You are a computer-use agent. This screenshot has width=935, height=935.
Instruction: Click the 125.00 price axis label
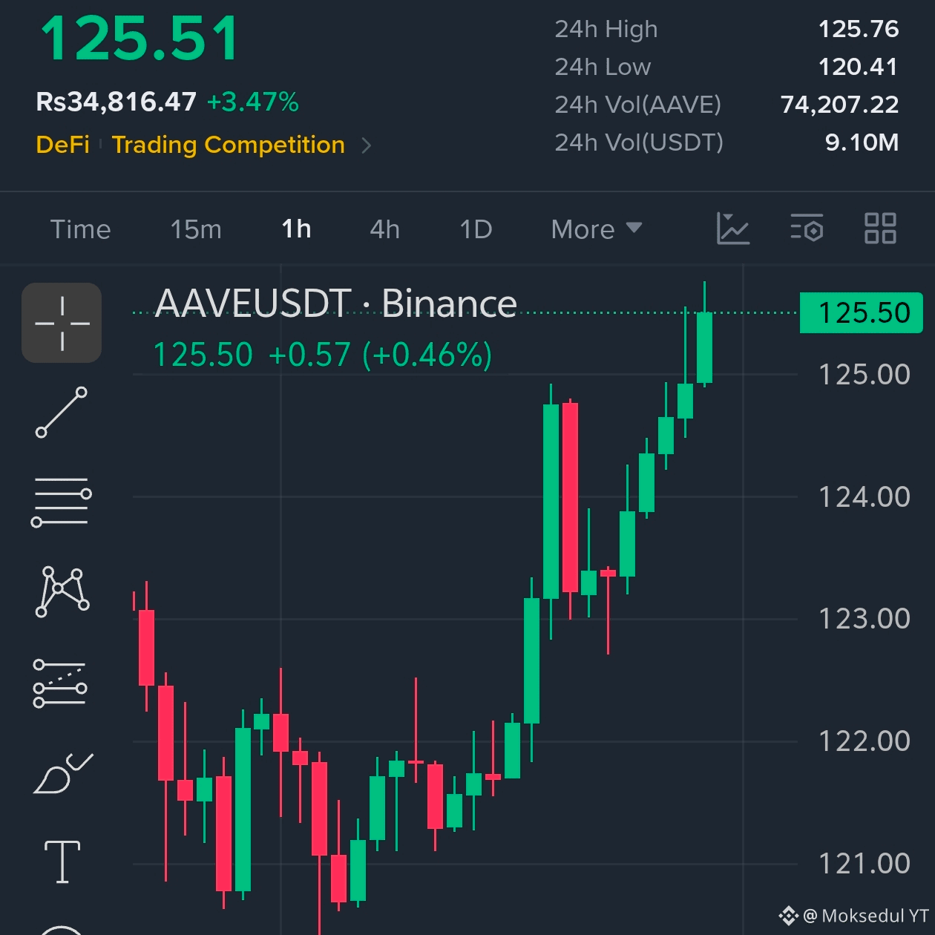[864, 375]
